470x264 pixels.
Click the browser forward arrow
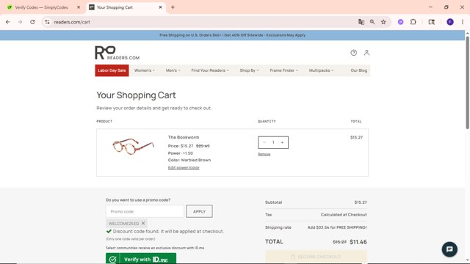click(x=20, y=22)
